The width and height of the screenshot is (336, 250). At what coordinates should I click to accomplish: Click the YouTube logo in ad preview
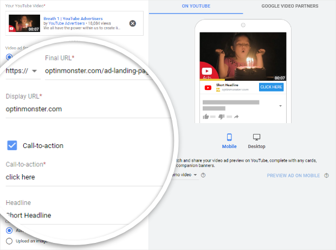click(x=207, y=71)
